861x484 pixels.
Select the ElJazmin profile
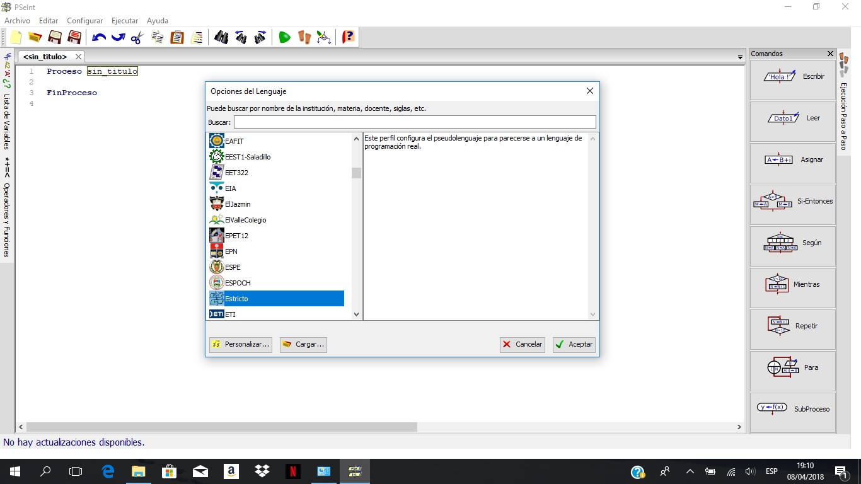coord(276,204)
